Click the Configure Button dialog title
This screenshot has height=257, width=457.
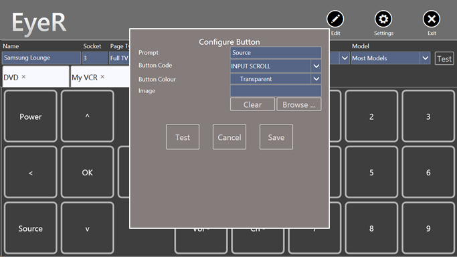(x=230, y=42)
